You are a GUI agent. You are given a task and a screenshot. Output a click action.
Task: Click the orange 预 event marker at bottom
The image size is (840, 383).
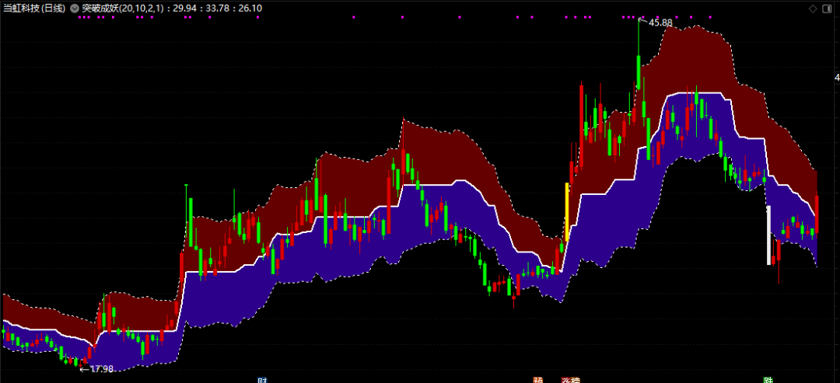tap(538, 381)
